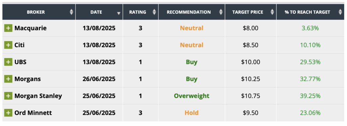The width and height of the screenshot is (347, 126).
Task: Sort by Date descending arrow
Action: pyautogui.click(x=119, y=13)
